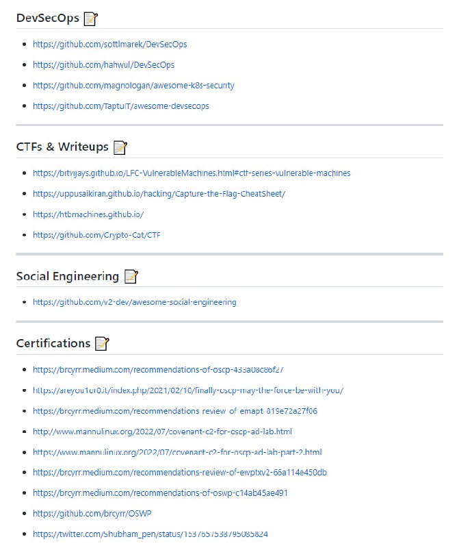Click the memo icon next to Social Engineering
The image size is (459, 548).
coord(131,277)
